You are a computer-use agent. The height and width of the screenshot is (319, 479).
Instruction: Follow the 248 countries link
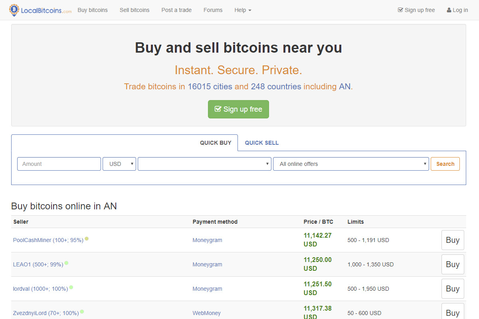pyautogui.click(x=276, y=87)
